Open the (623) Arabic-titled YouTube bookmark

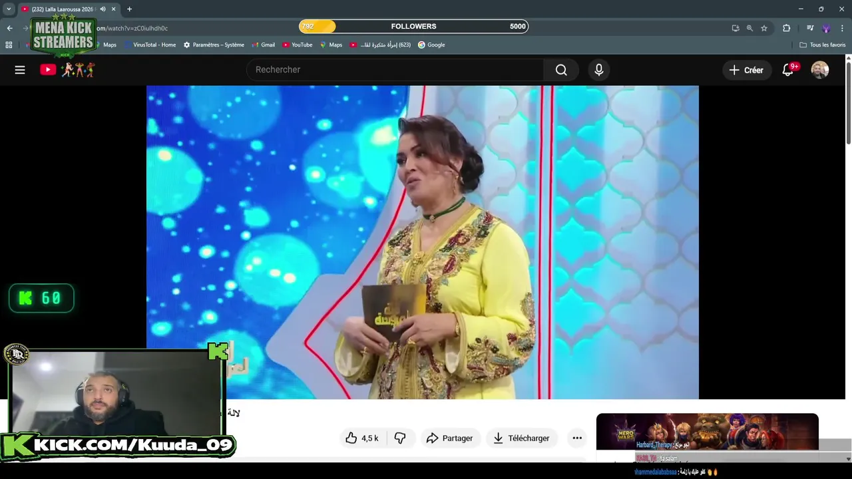coord(380,45)
